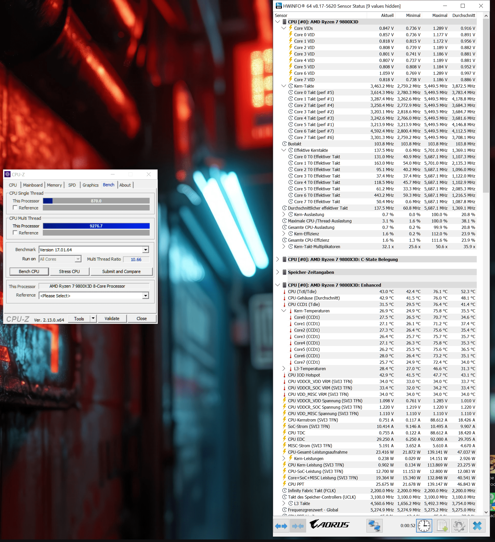
Task: Collapse the Kern-Temperaturen node
Action: 283,311
